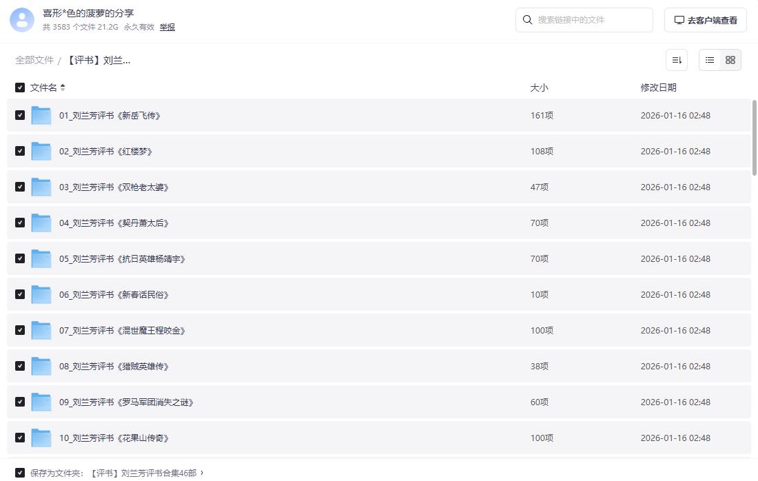Open folder 04_刘兰芳评书《契丹萧太后》
758x481 pixels.
(x=114, y=223)
